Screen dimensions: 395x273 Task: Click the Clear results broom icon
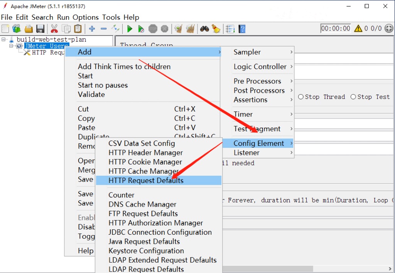coord(179,29)
